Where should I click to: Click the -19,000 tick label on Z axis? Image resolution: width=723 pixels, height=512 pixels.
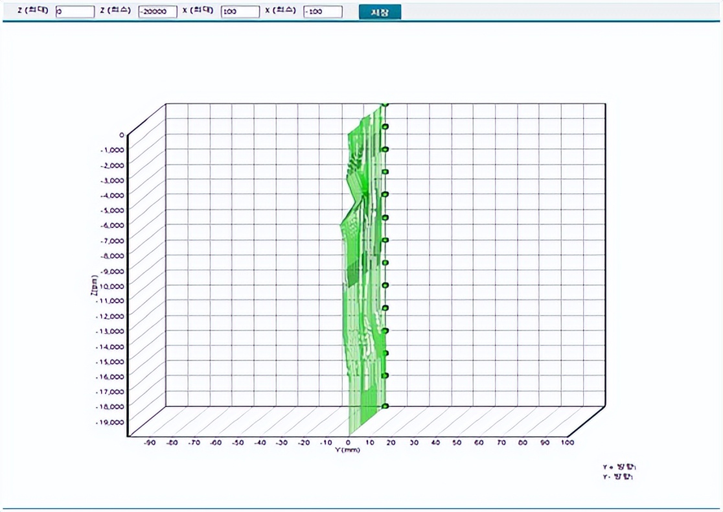(x=111, y=422)
